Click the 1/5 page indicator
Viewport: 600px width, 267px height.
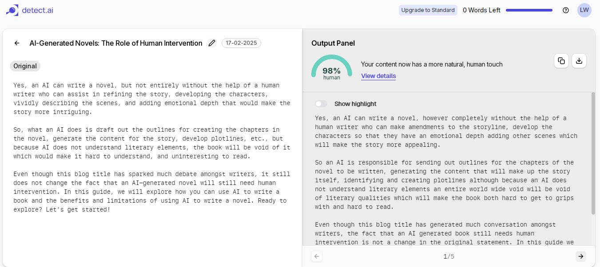tap(449, 256)
